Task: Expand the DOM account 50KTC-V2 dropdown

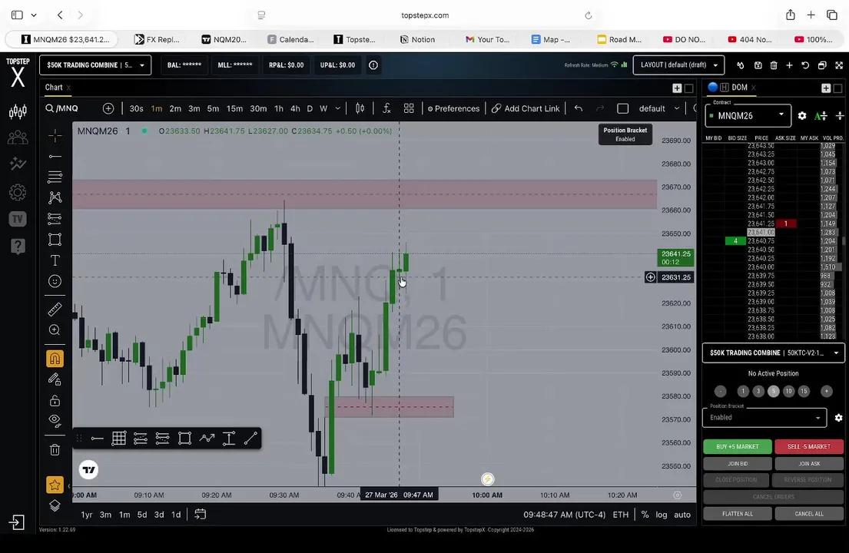Action: click(x=773, y=353)
